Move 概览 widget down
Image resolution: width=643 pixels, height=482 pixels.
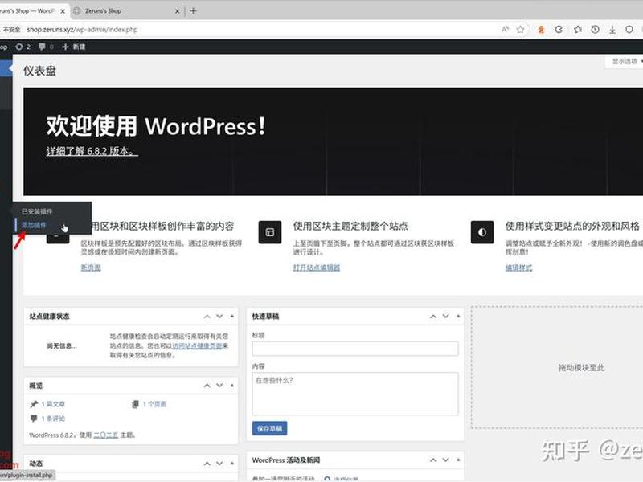pyautogui.click(x=219, y=386)
